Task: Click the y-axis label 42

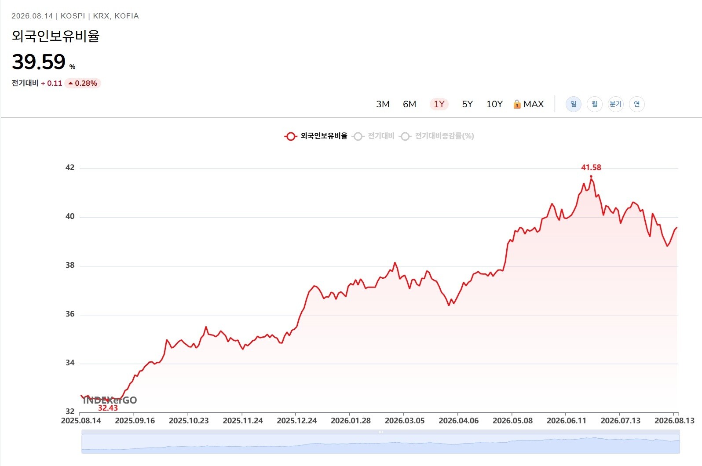Action: (x=70, y=167)
